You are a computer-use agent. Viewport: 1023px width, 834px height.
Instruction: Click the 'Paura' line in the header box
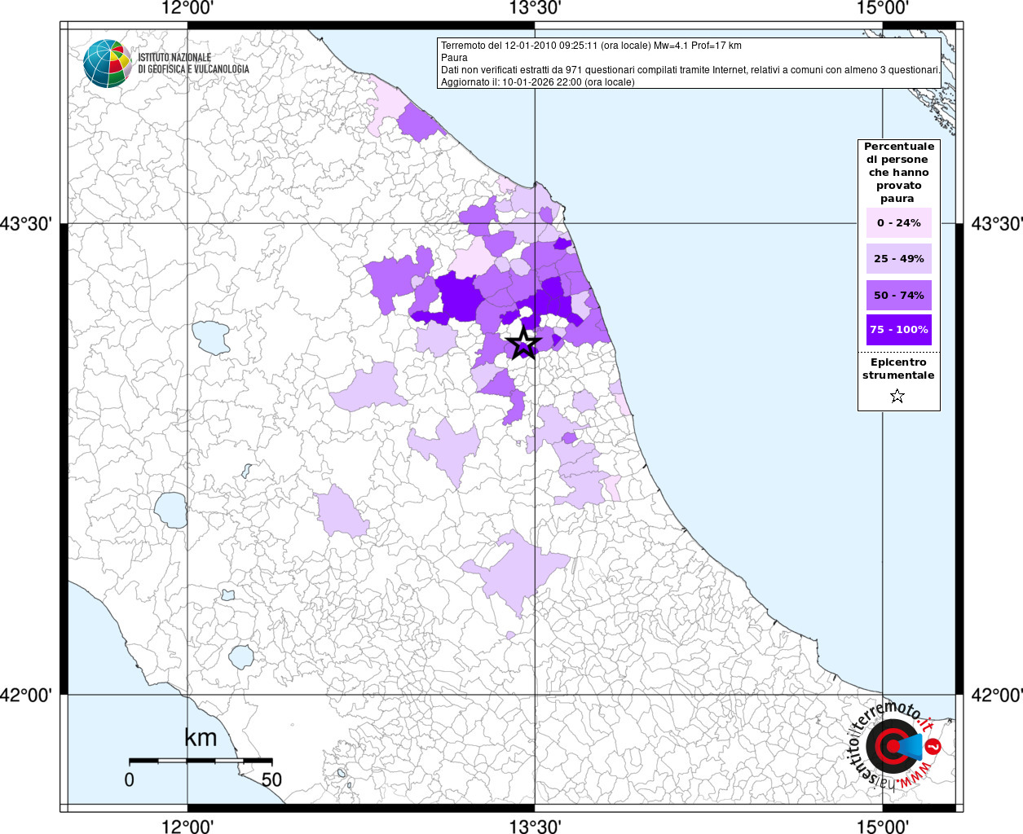[x=454, y=58]
